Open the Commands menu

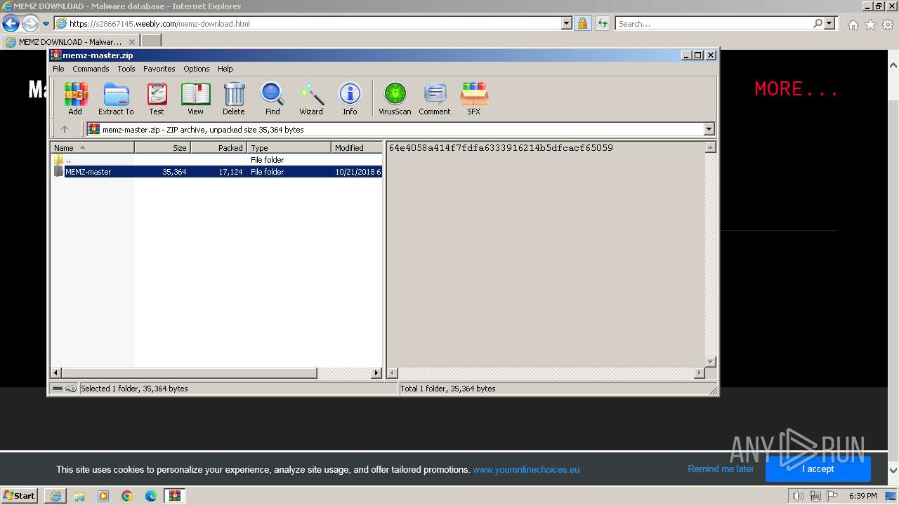tap(91, 69)
